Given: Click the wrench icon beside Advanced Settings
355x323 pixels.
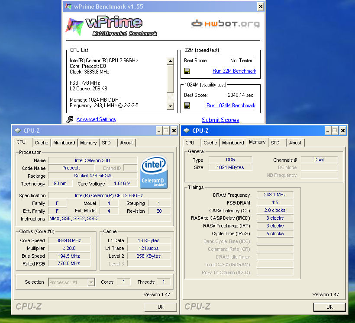Looking at the screenshot, I should [70, 119].
